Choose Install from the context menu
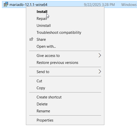This screenshot has width=137, height=128. (x=42, y=12)
